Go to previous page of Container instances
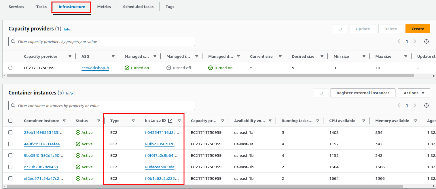Viewport: 436px width, 189px height. pyautogui.click(x=399, y=105)
